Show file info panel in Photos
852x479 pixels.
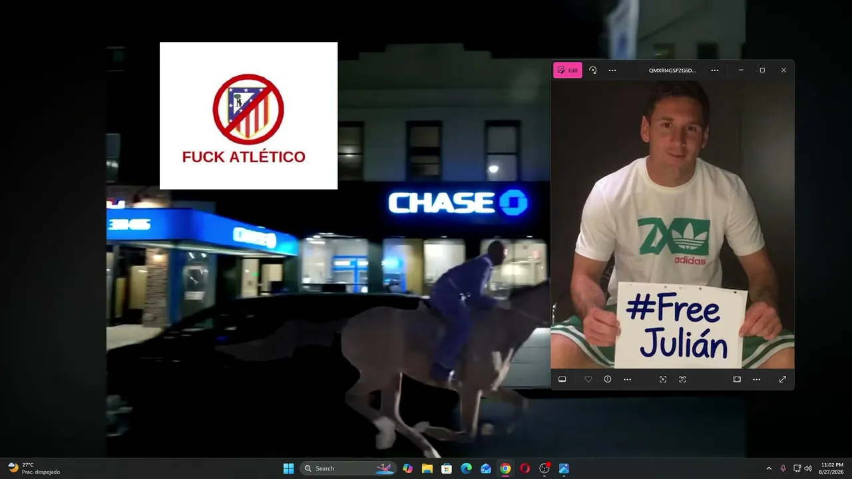(x=608, y=379)
